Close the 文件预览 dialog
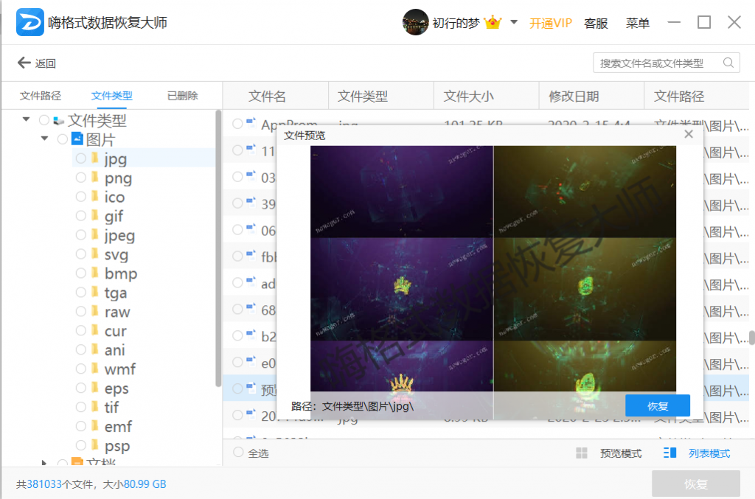 (689, 134)
